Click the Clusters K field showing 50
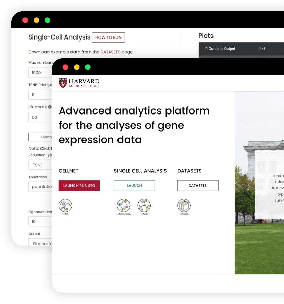Image resolution: width=284 pixels, height=304 pixels. click(40, 117)
